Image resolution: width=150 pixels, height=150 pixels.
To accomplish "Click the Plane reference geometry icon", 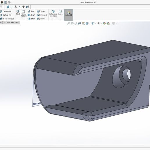I will 8,7.
